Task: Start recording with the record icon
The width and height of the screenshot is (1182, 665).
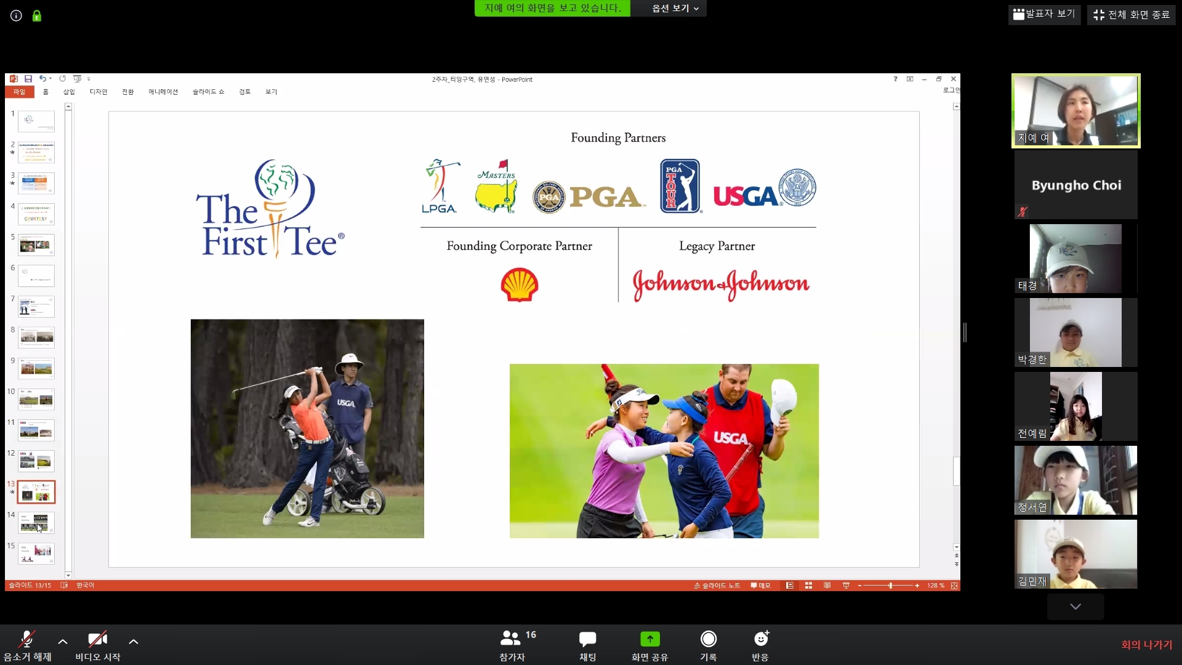Action: coord(708,639)
